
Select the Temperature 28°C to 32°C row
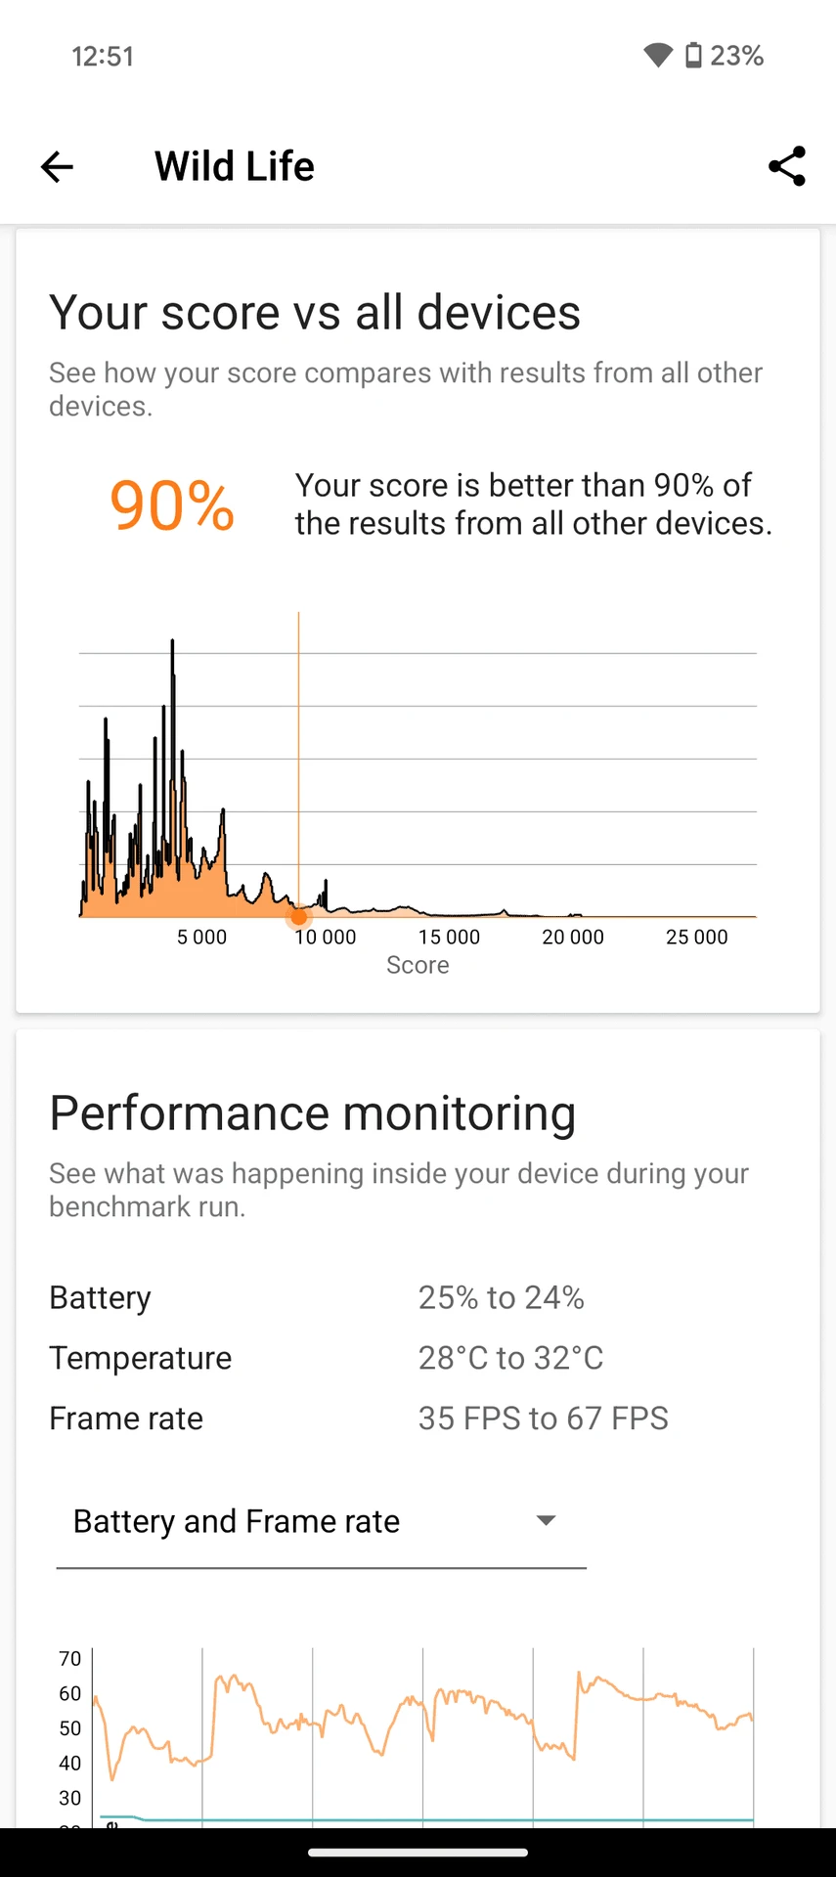[x=418, y=1358]
